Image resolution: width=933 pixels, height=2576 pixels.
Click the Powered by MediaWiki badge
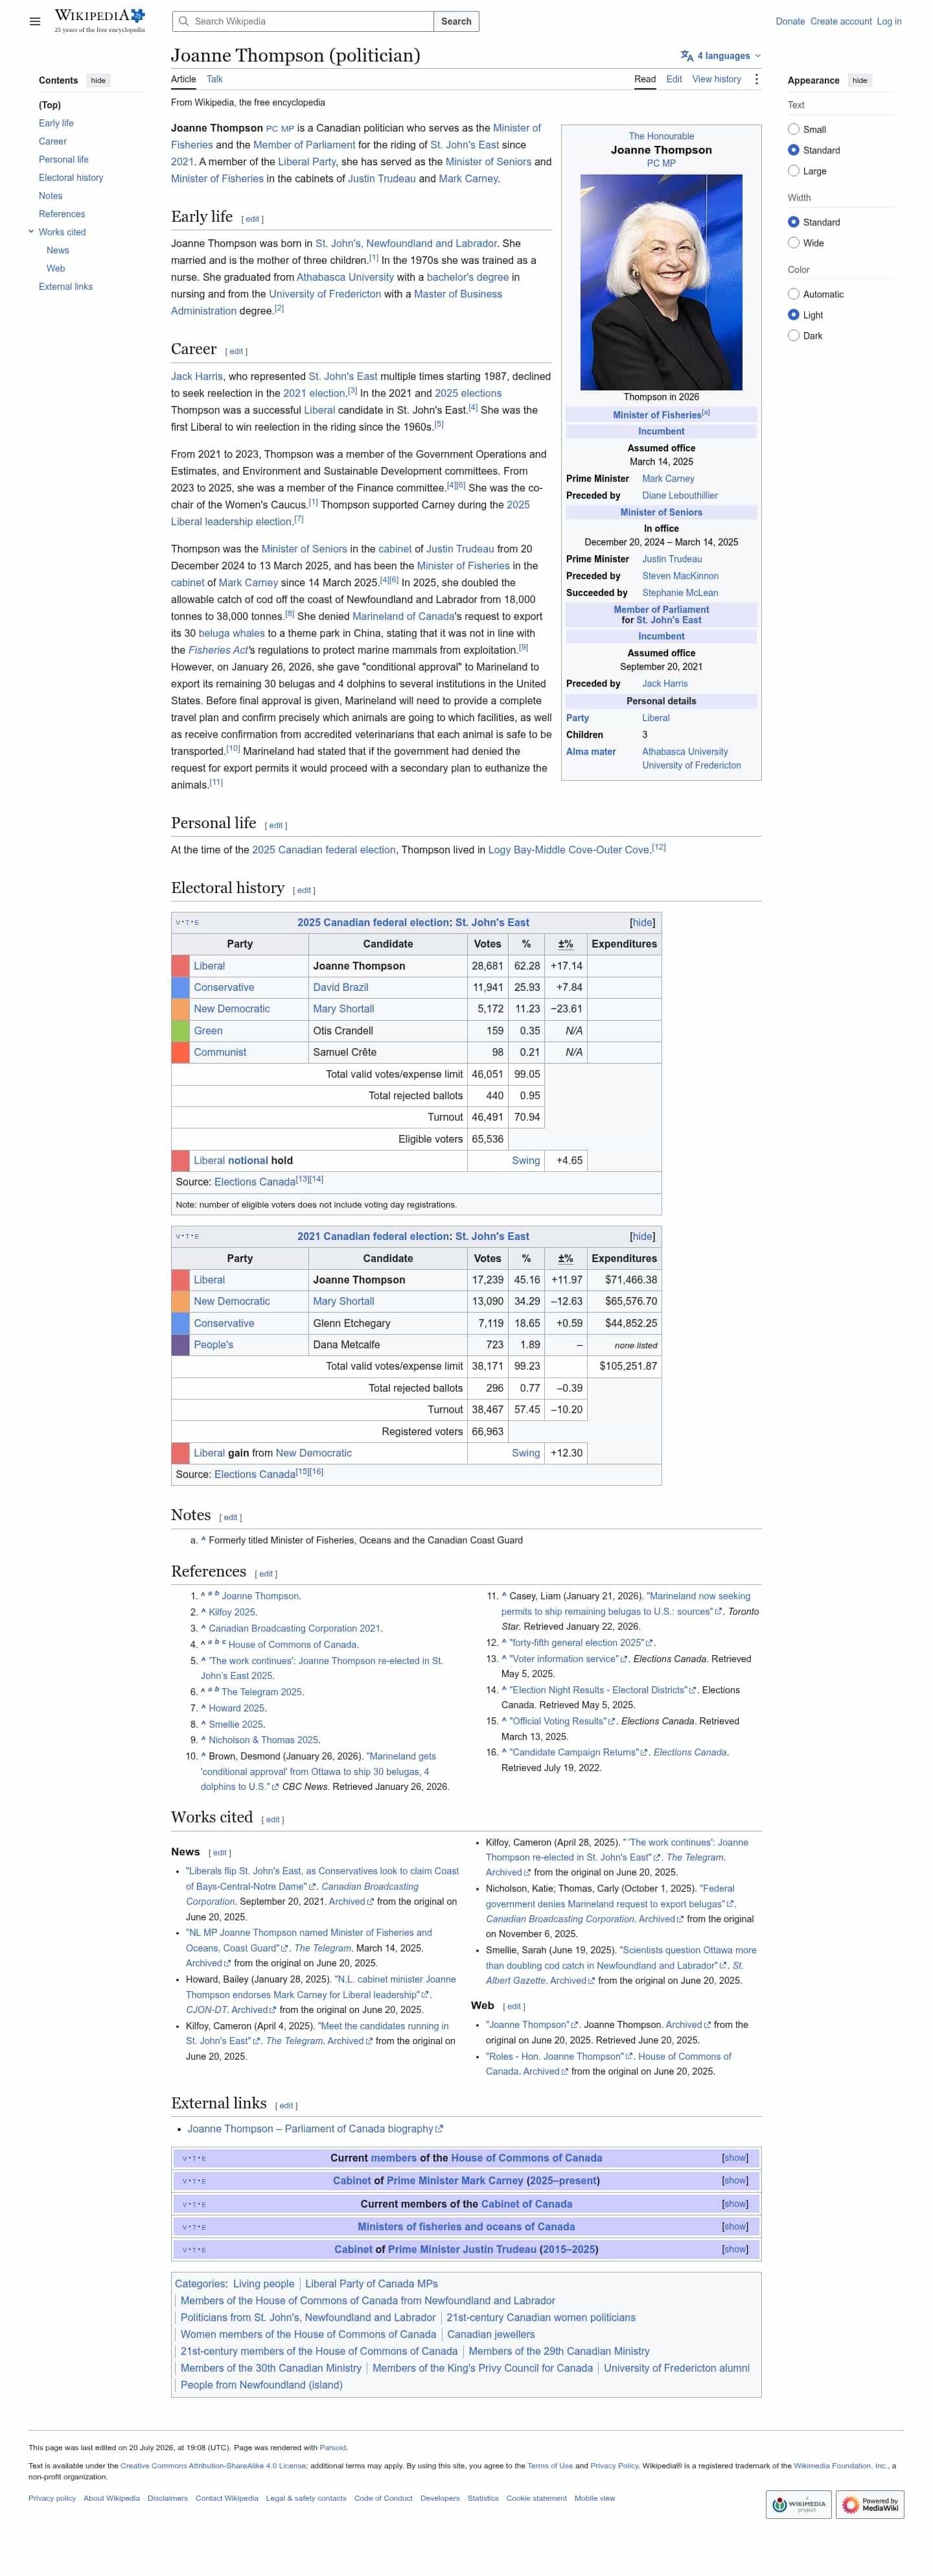pyautogui.click(x=870, y=2504)
